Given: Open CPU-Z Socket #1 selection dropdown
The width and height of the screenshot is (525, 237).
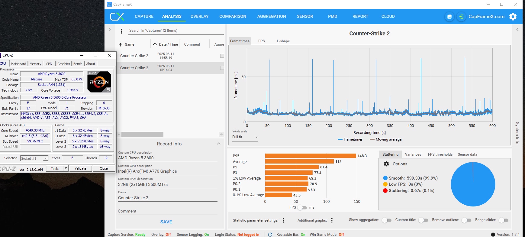Looking at the screenshot, I should [34, 158].
